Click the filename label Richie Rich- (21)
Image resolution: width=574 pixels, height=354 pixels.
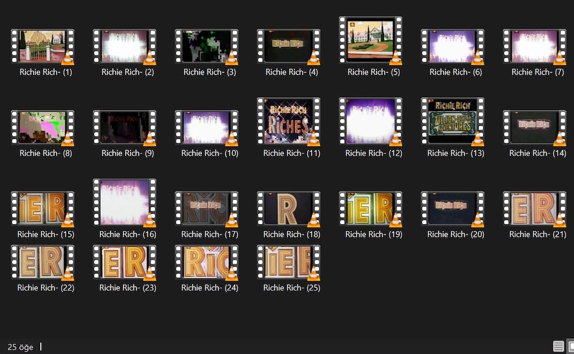pyautogui.click(x=538, y=234)
